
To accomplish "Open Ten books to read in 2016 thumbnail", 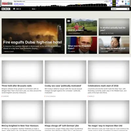I will (114, 45).
